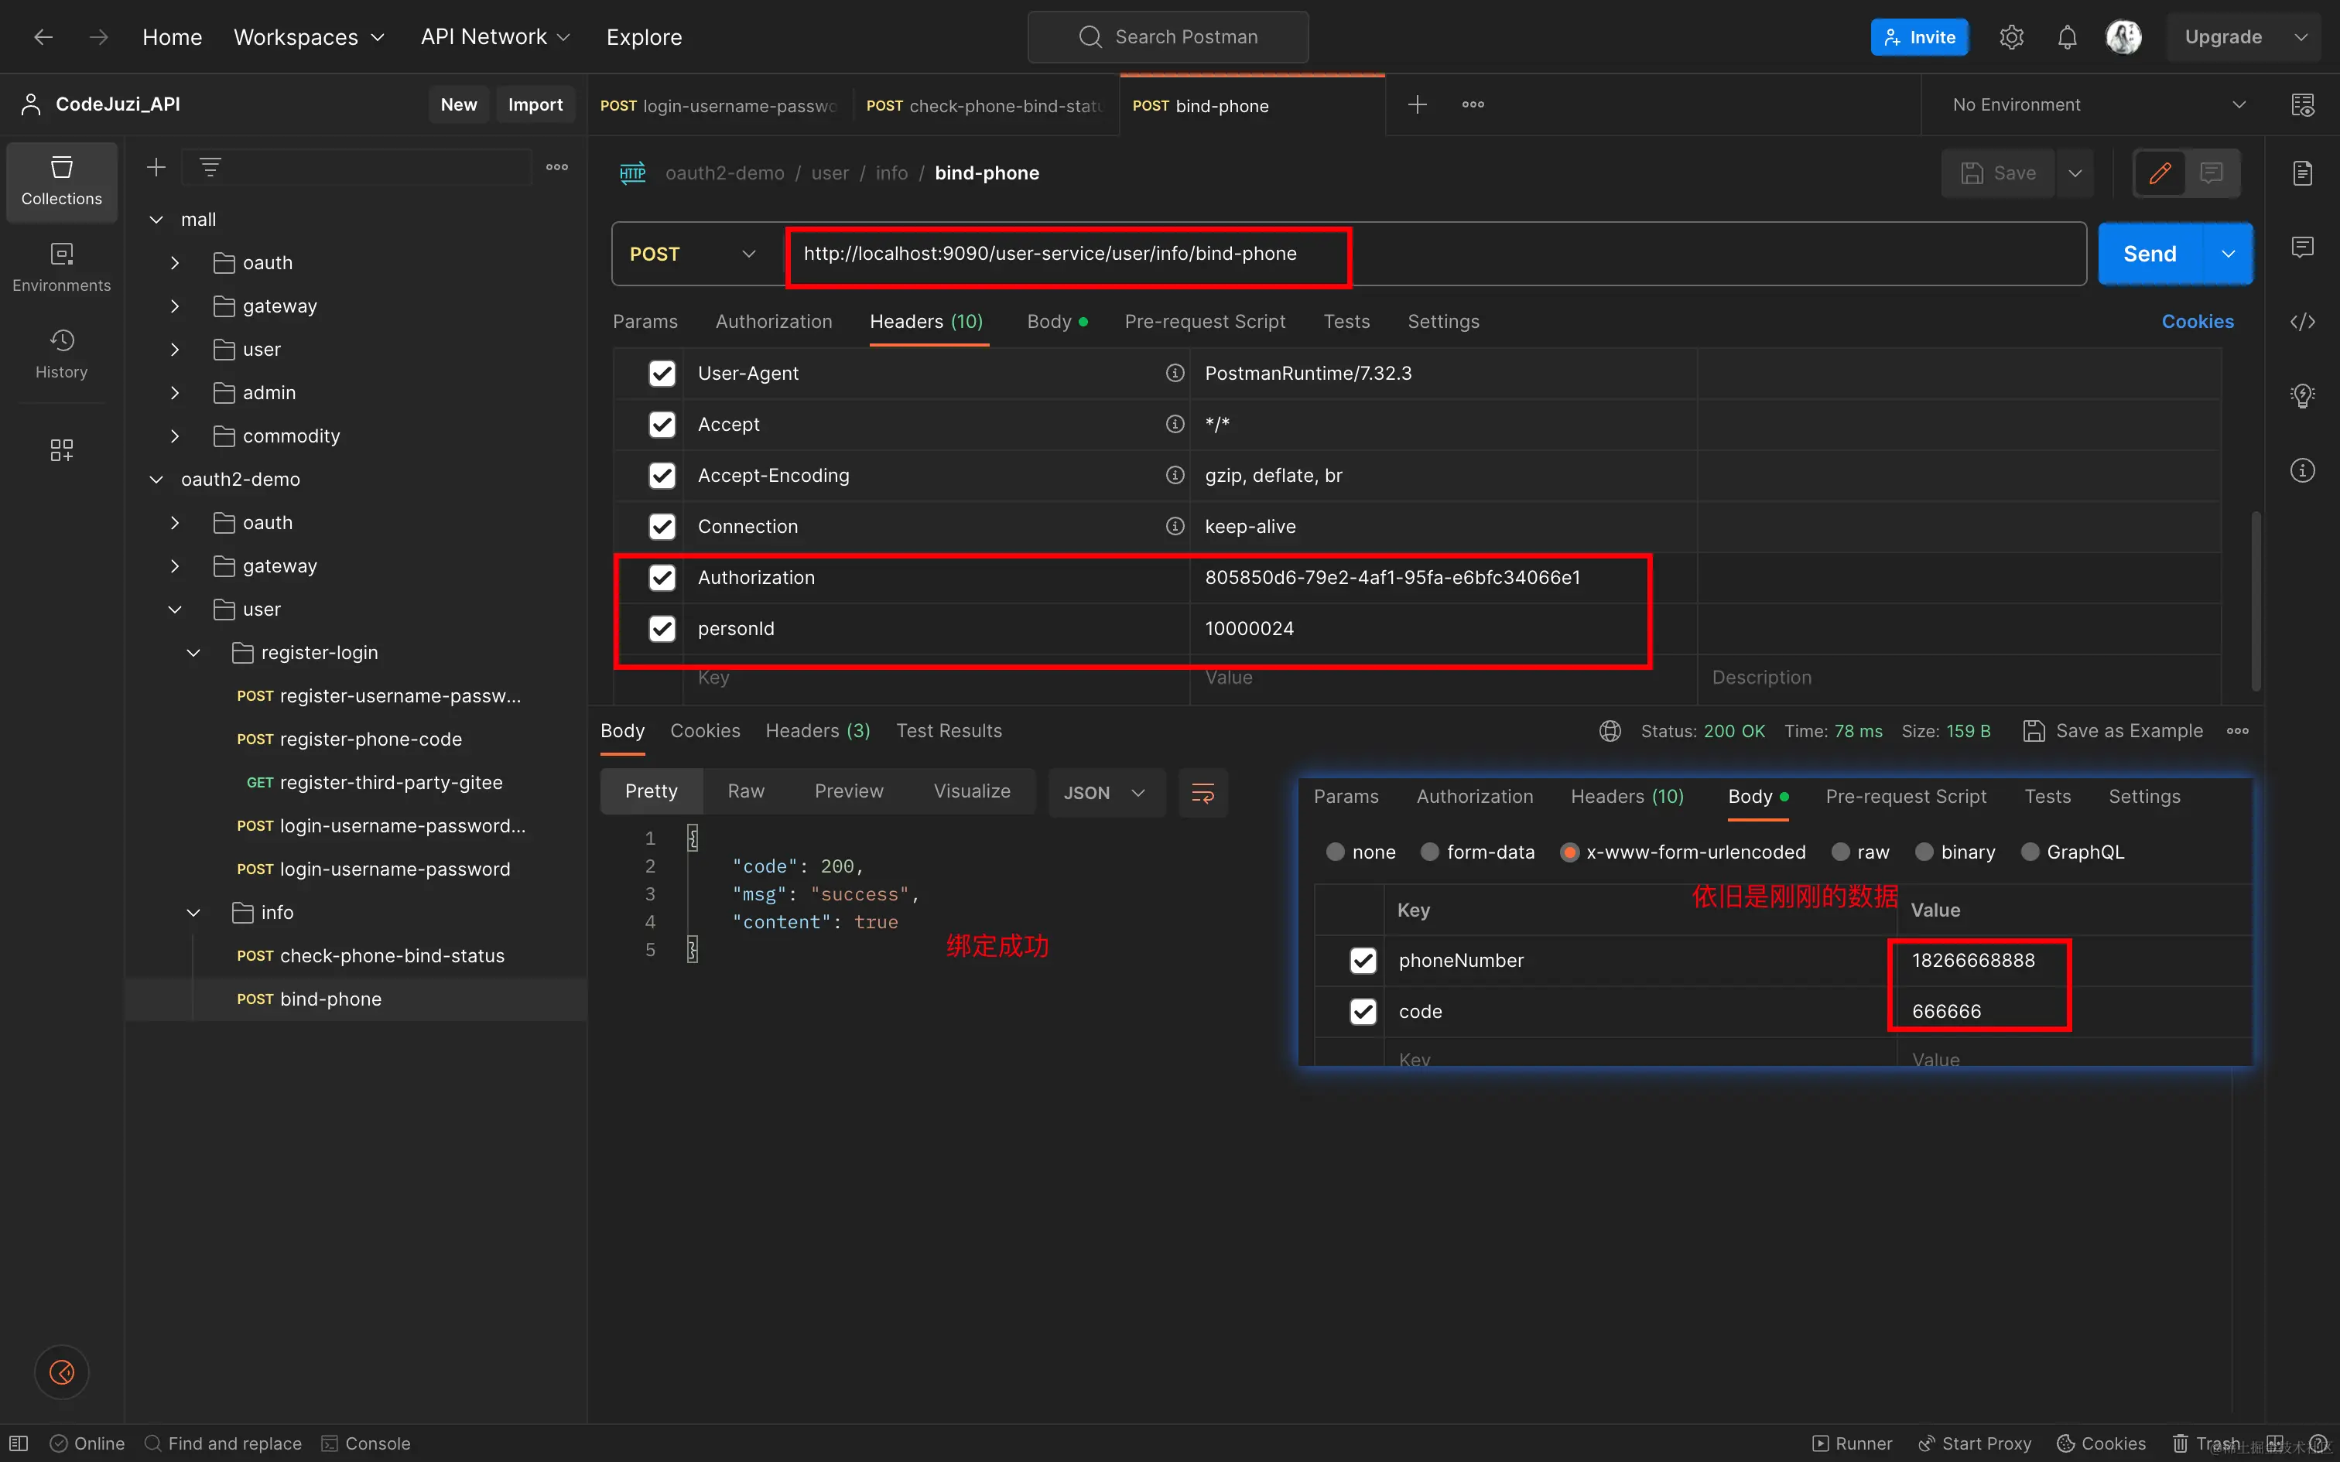Image resolution: width=2340 pixels, height=1462 pixels.
Task: Click the request documentation icon
Action: pyautogui.click(x=2302, y=173)
